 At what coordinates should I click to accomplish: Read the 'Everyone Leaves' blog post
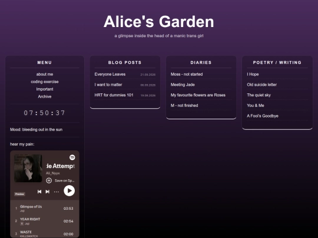point(110,74)
